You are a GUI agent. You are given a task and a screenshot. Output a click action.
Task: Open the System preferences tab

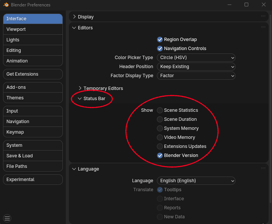(33, 145)
